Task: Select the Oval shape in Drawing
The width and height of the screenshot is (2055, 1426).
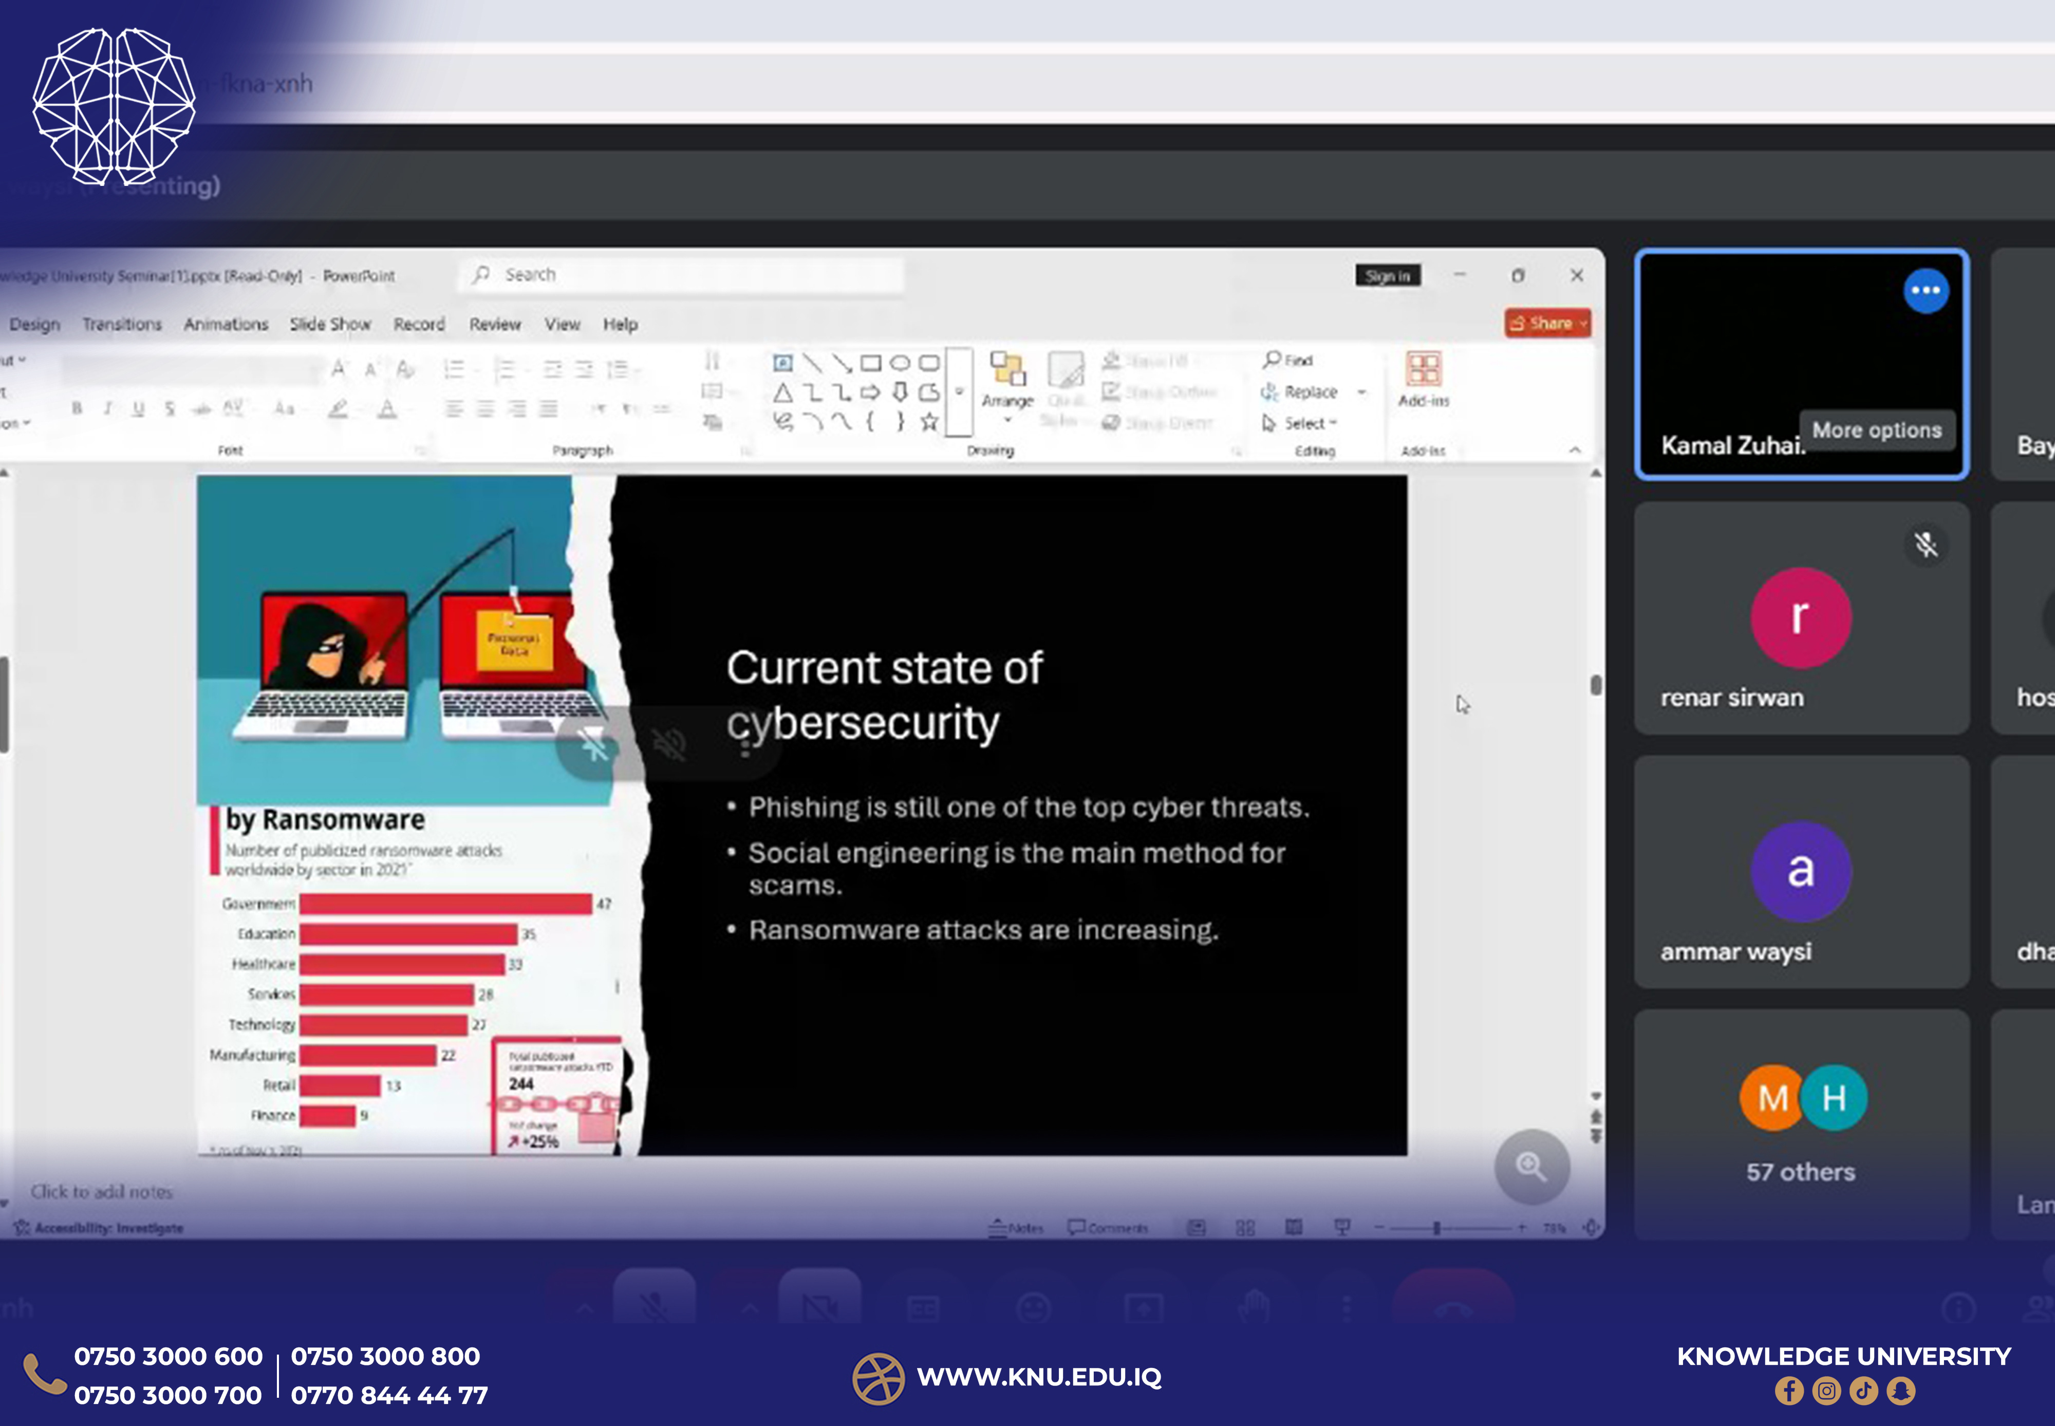Action: tap(900, 363)
